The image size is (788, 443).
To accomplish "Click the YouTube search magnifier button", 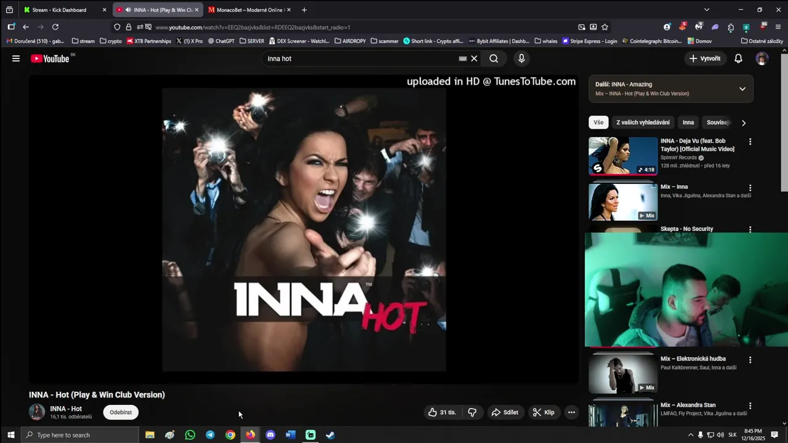I will [x=494, y=58].
